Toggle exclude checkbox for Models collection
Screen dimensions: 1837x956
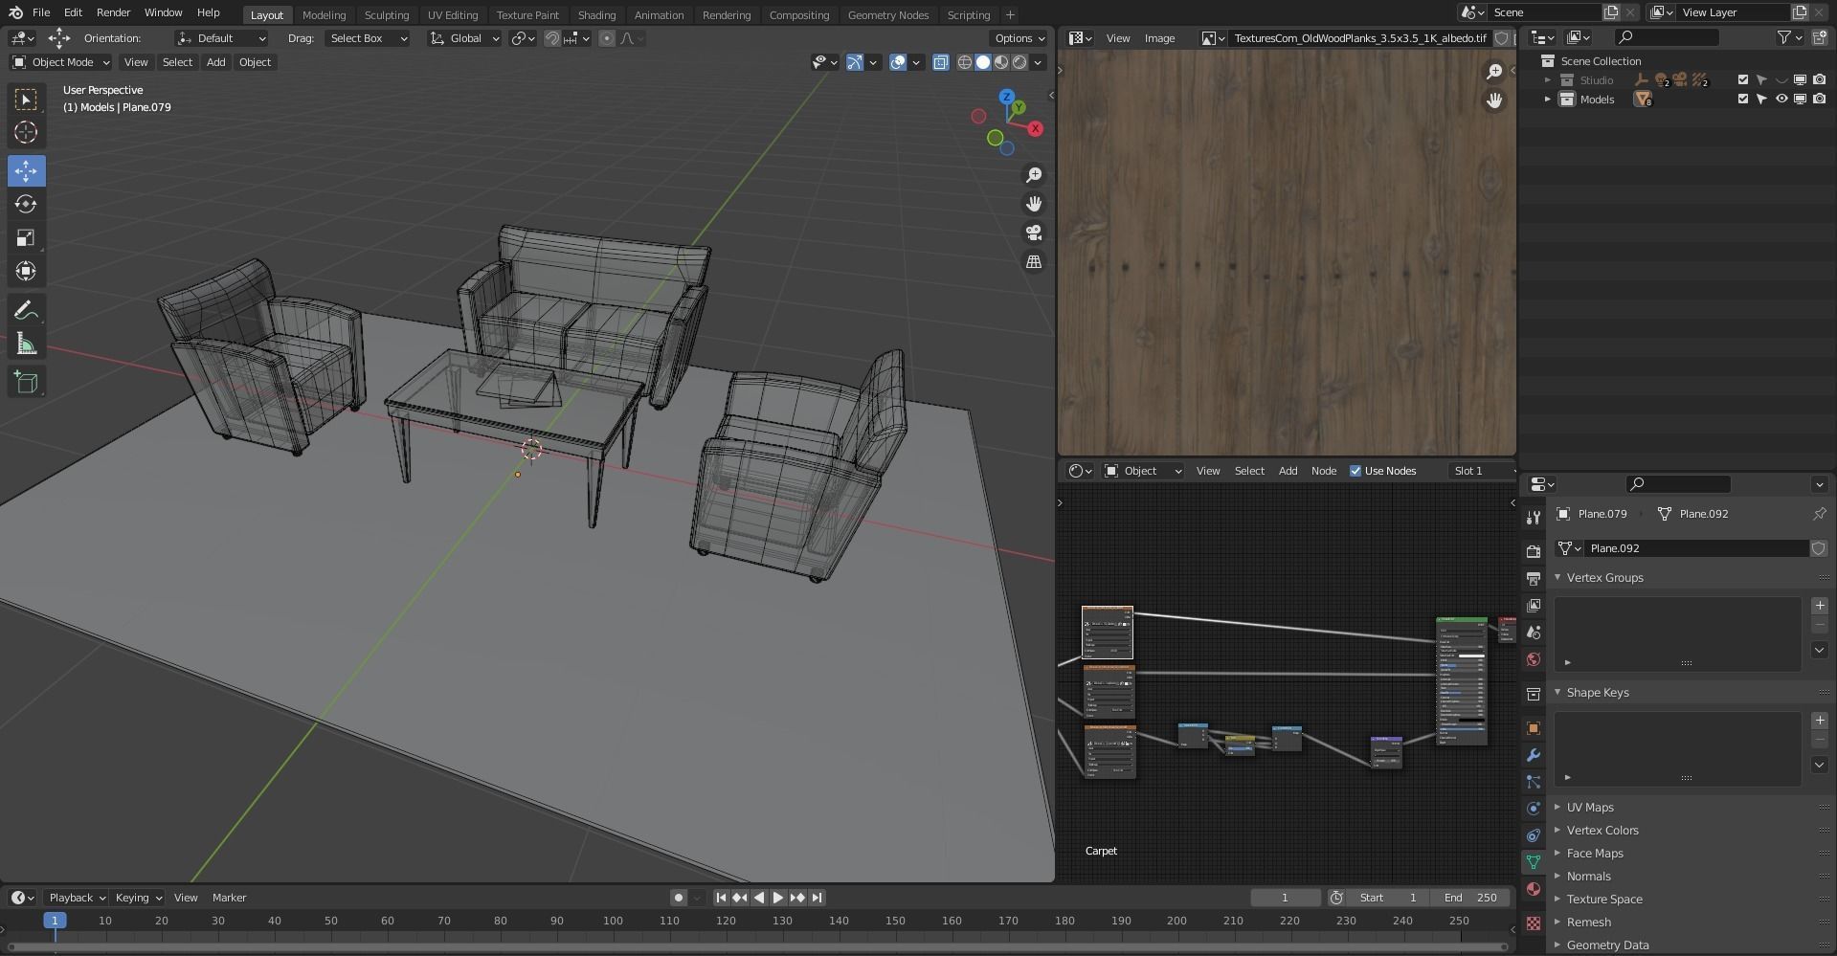(1743, 100)
